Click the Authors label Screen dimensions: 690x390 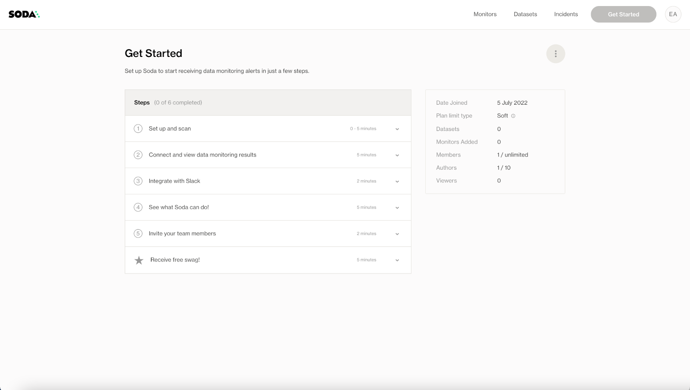446,168
